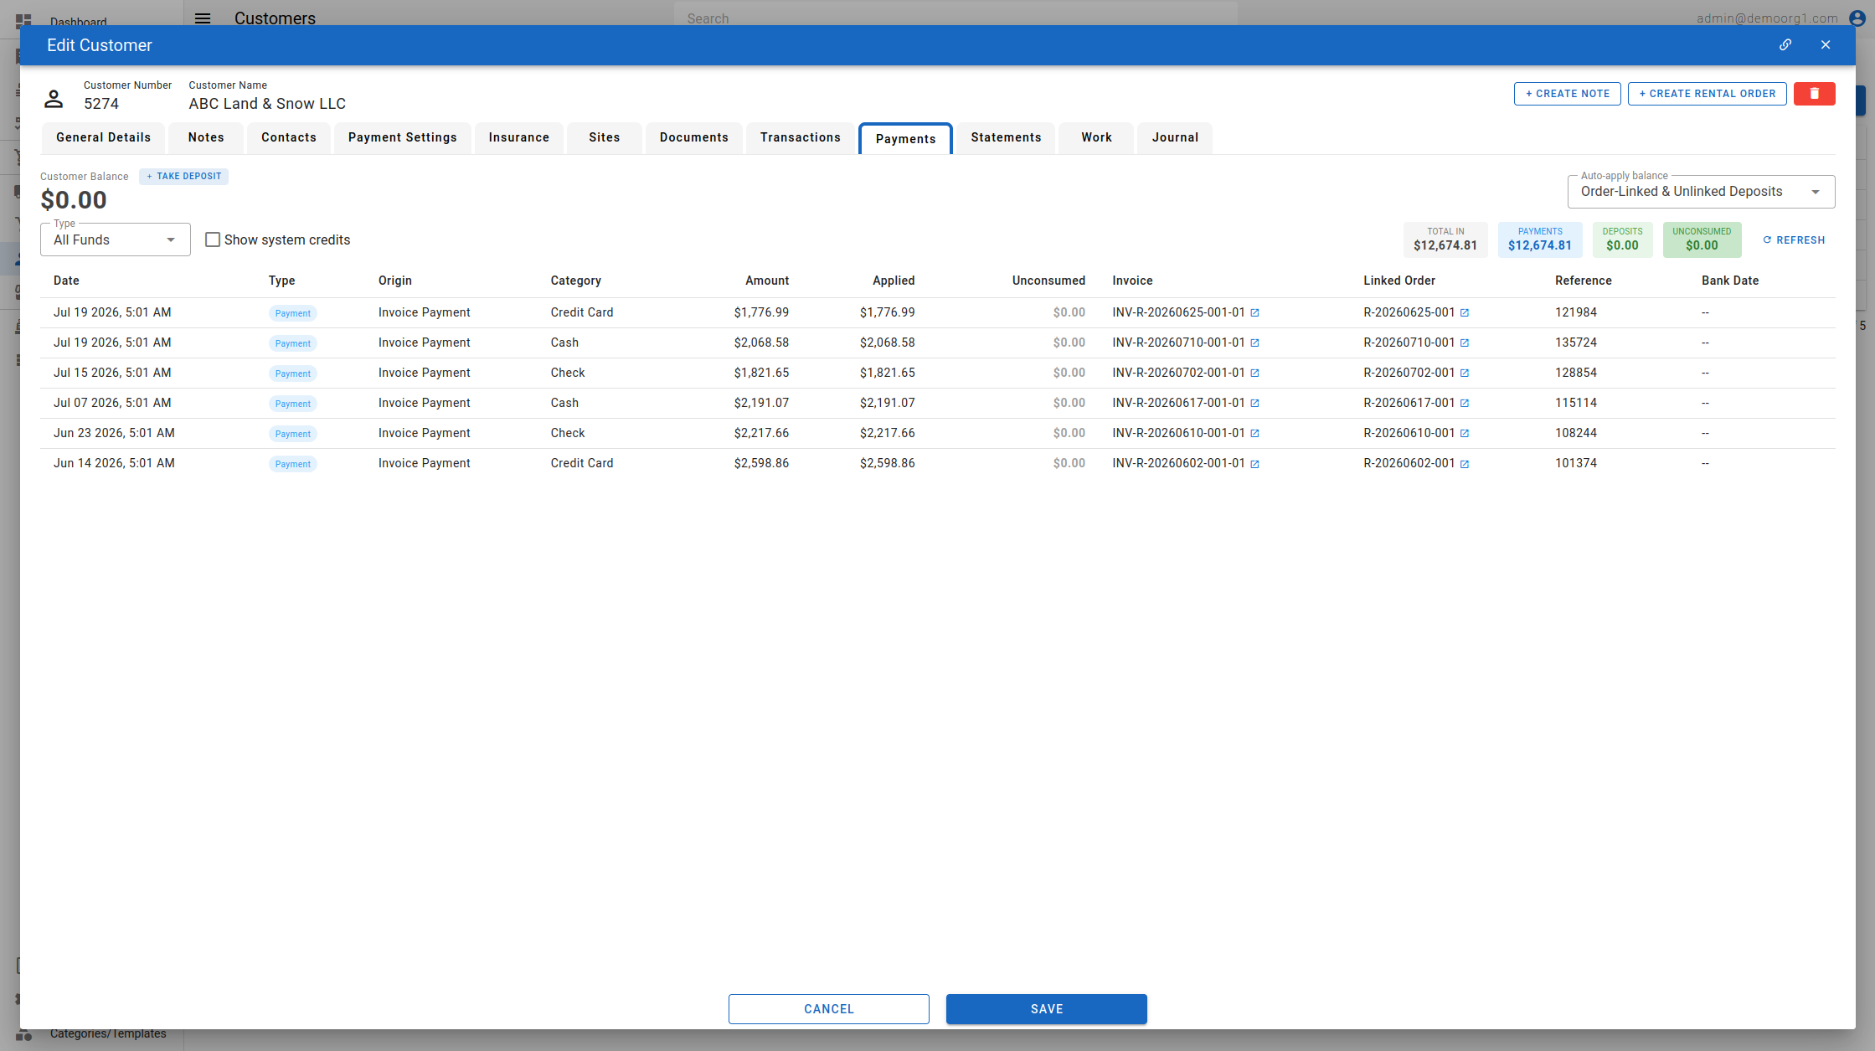Screen dimensions: 1875x1051
Task: Click the customer person icon
Action: (x=54, y=99)
